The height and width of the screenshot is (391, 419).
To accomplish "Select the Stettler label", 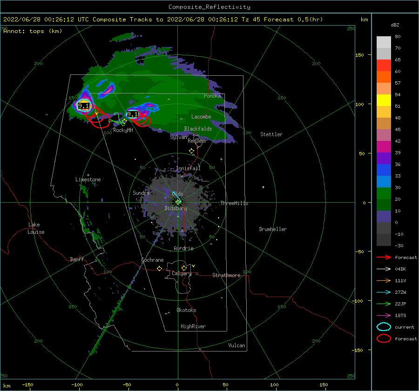I will click(271, 134).
